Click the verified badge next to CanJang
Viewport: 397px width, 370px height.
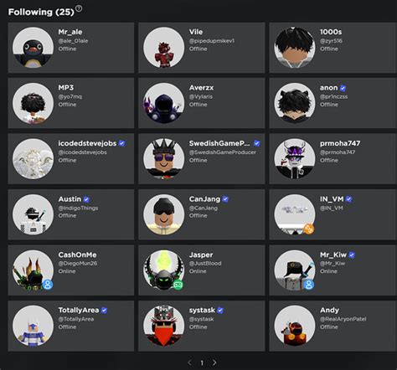[225, 199]
